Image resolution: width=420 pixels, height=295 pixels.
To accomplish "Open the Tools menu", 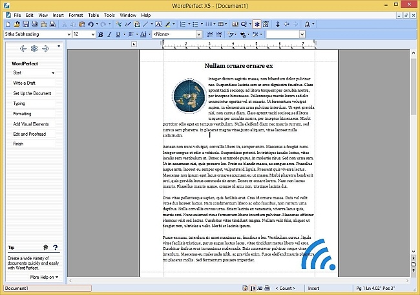I will (109, 16).
